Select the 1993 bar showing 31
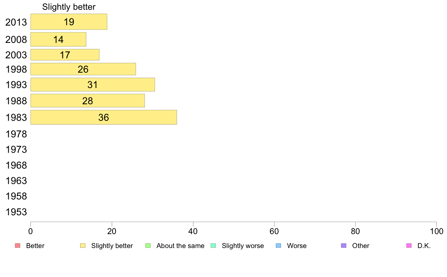Image resolution: width=447 pixels, height=277 pixels. click(93, 85)
